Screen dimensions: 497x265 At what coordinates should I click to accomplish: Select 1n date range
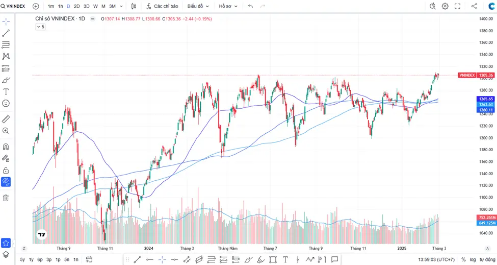[76, 259]
